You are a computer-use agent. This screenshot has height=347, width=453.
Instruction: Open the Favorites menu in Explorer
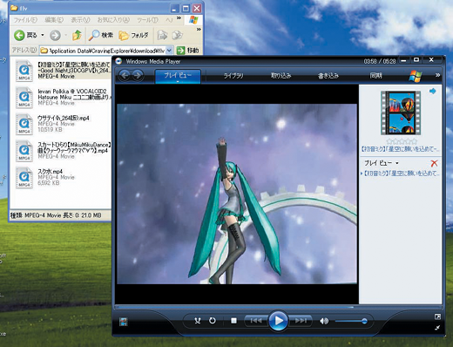[113, 20]
